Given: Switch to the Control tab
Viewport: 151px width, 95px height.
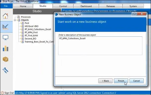Looking at the screenshot, I should click(x=63, y=6).
